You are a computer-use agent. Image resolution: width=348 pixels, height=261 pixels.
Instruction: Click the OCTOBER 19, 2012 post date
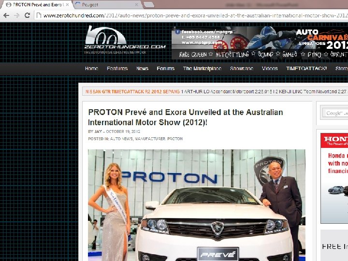pyautogui.click(x=123, y=131)
